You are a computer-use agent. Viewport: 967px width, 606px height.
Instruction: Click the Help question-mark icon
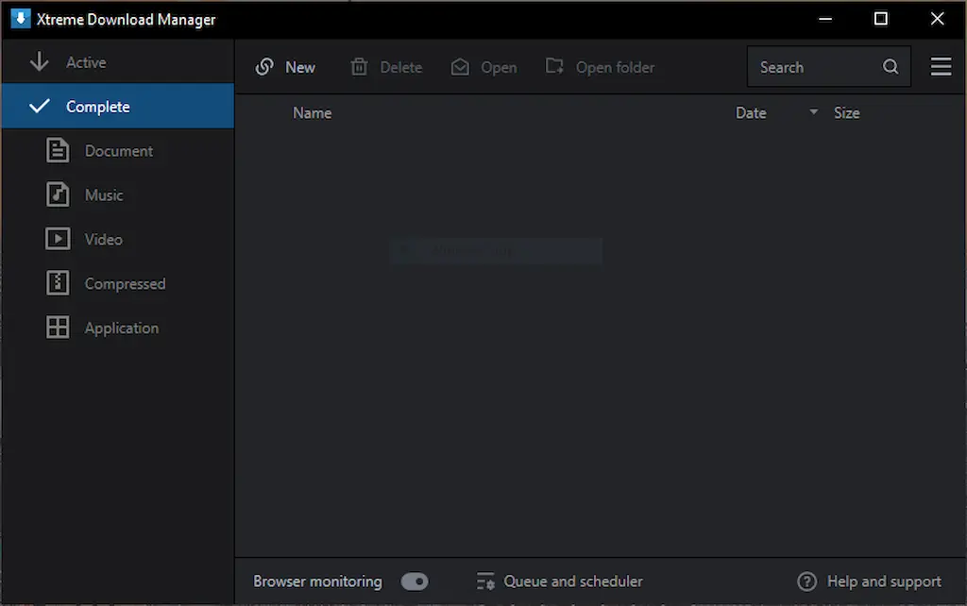806,581
